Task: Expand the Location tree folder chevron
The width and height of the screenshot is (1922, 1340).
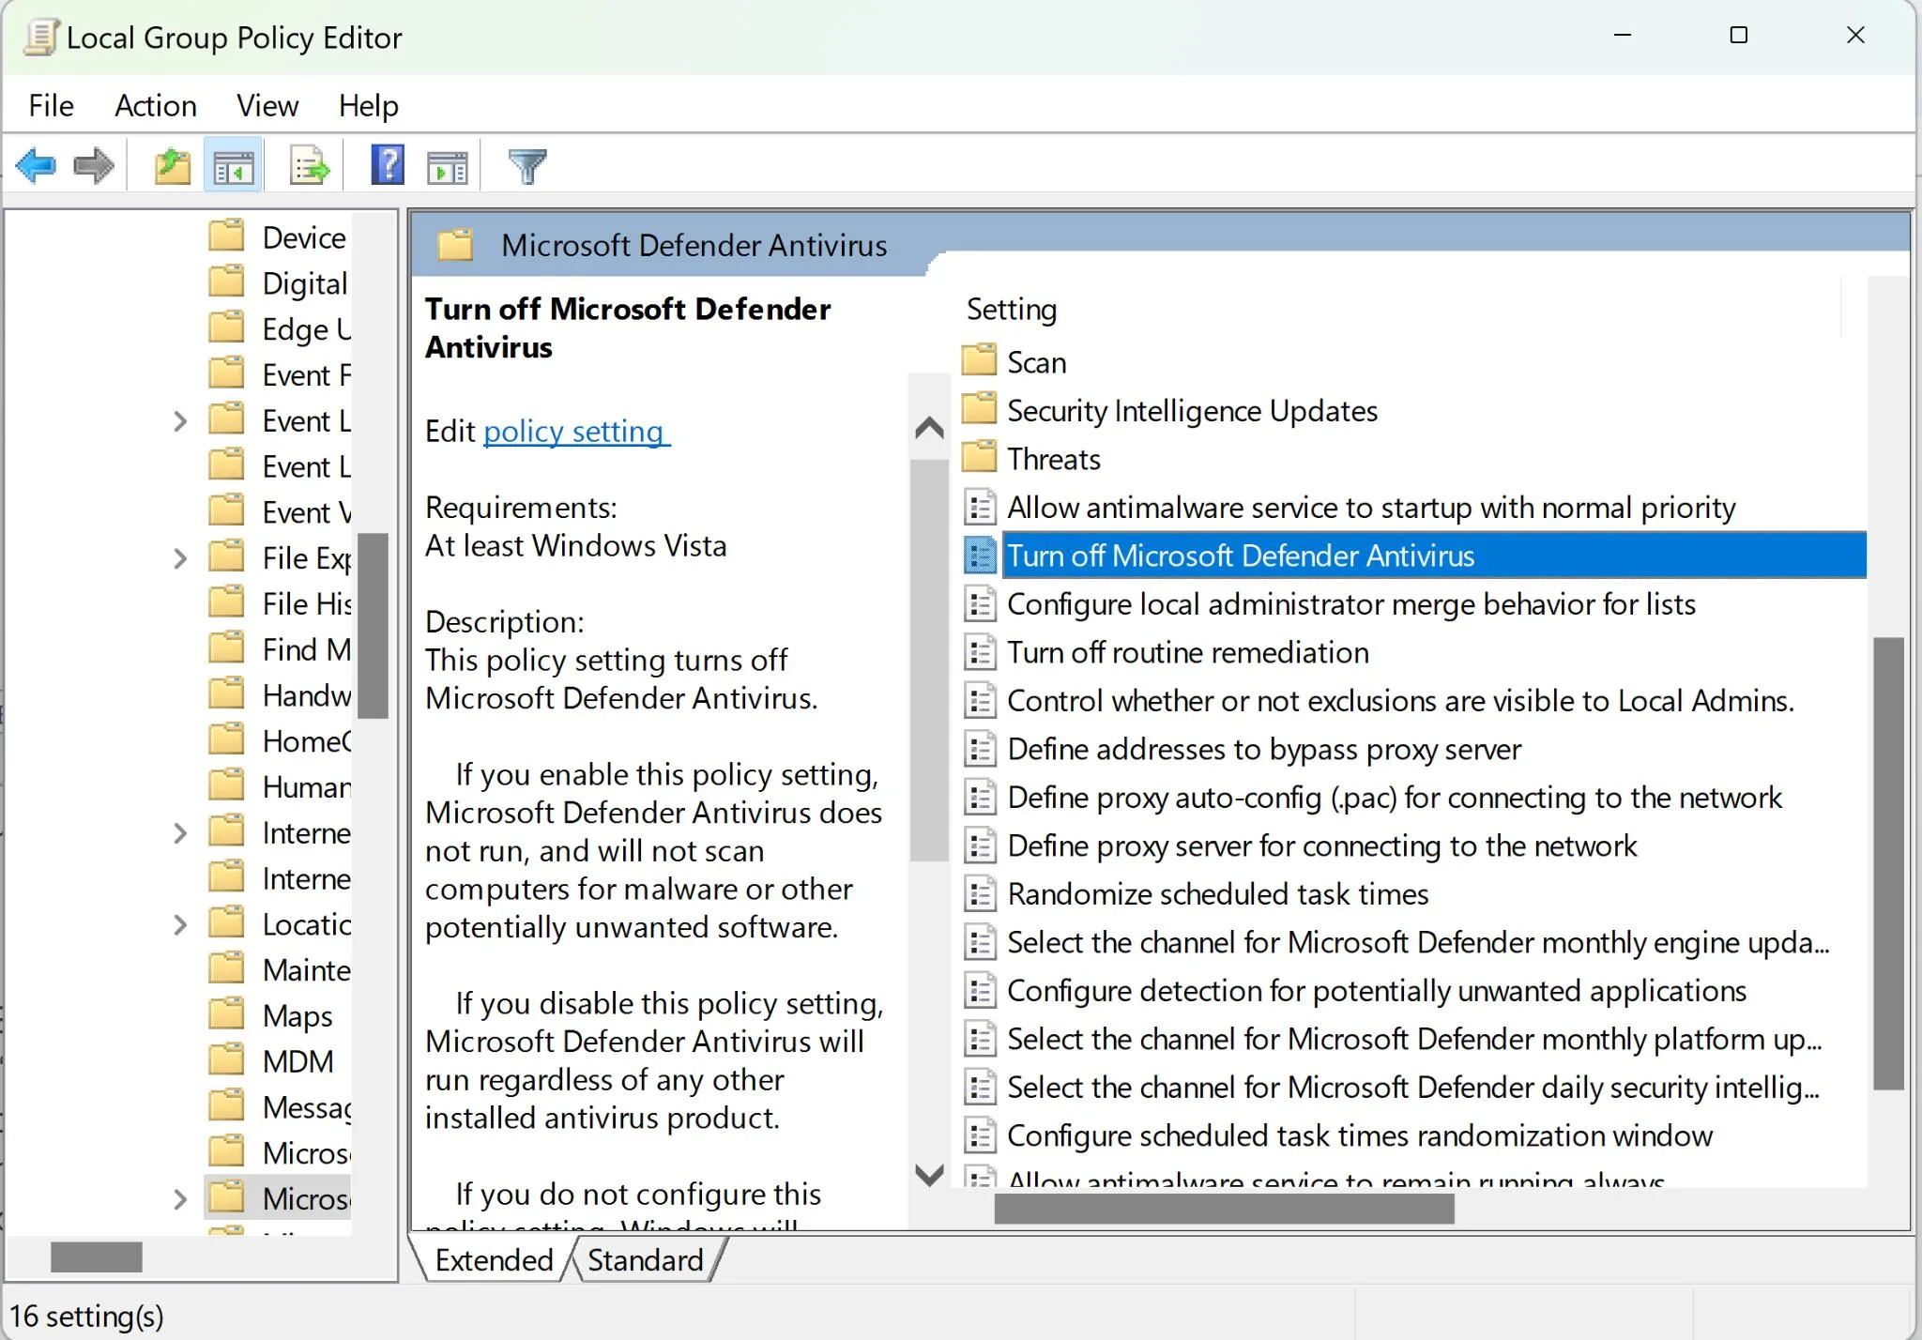Action: pyautogui.click(x=180, y=924)
